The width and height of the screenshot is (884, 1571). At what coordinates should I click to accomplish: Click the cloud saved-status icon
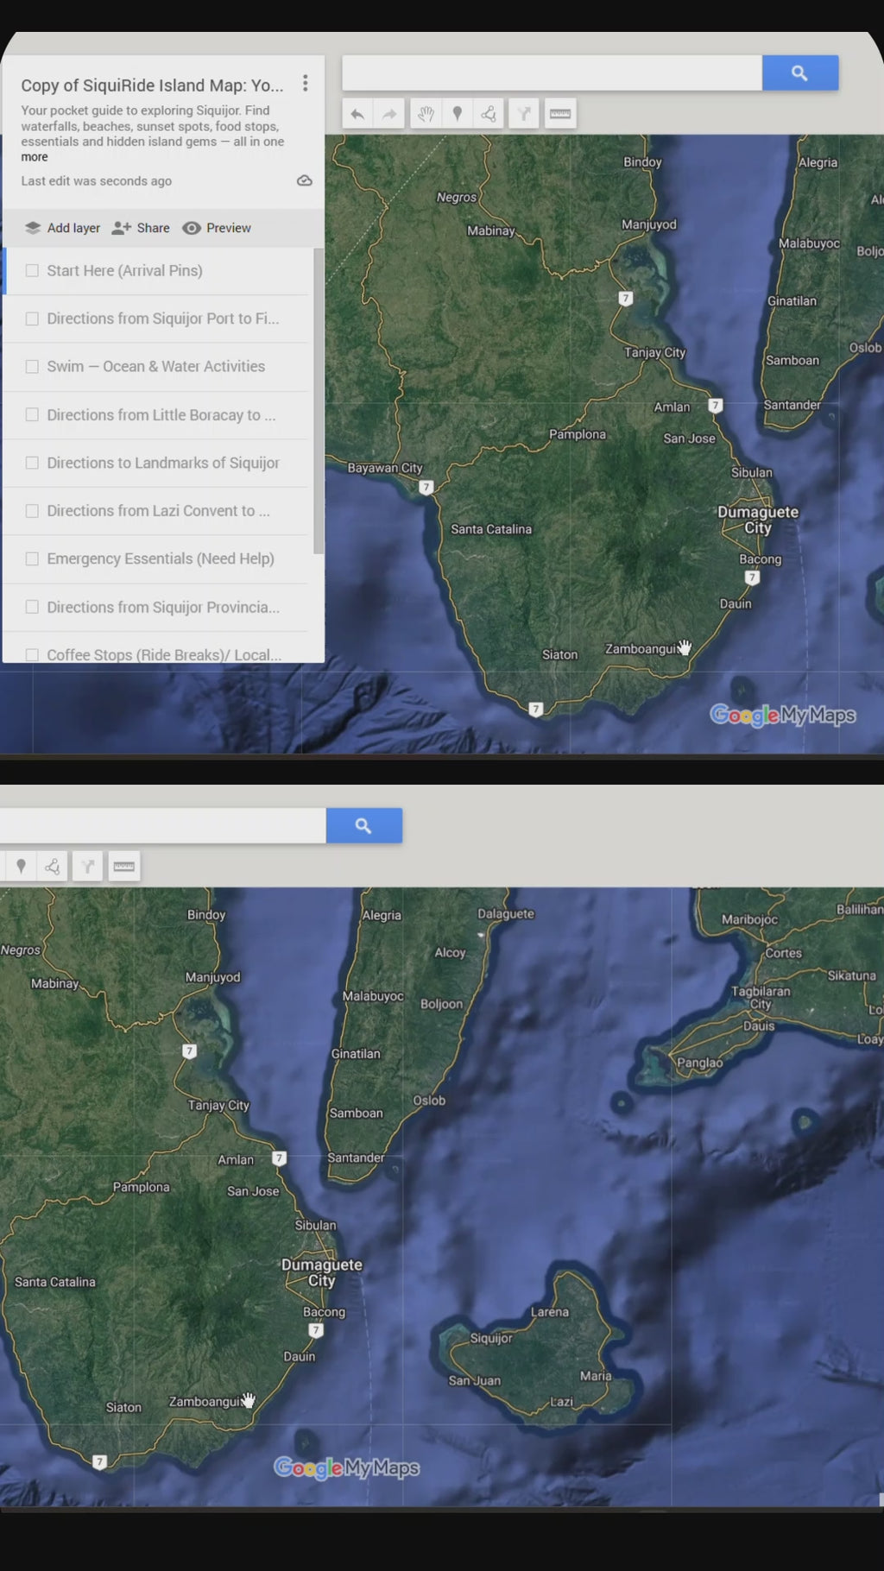305,180
